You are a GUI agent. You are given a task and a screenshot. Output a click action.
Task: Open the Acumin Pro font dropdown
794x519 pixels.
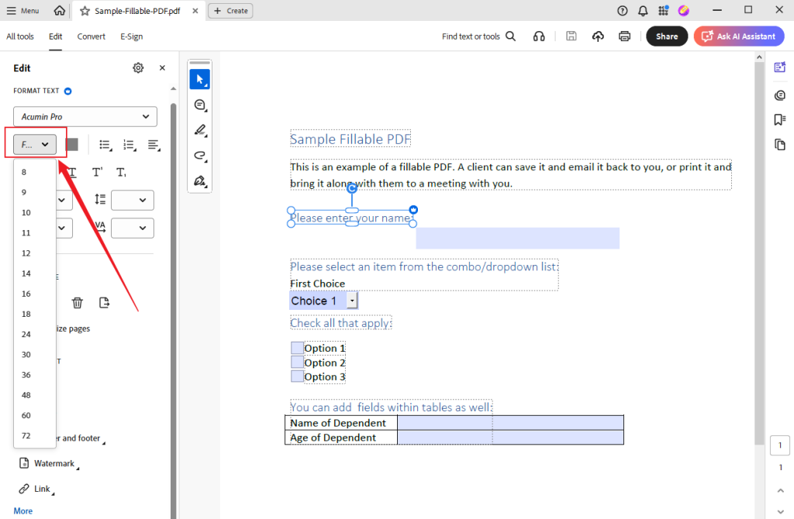pyautogui.click(x=84, y=116)
